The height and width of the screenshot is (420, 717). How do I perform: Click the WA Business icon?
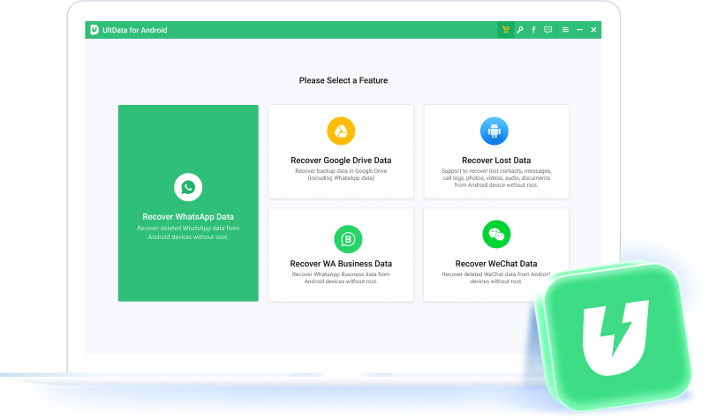[348, 238]
